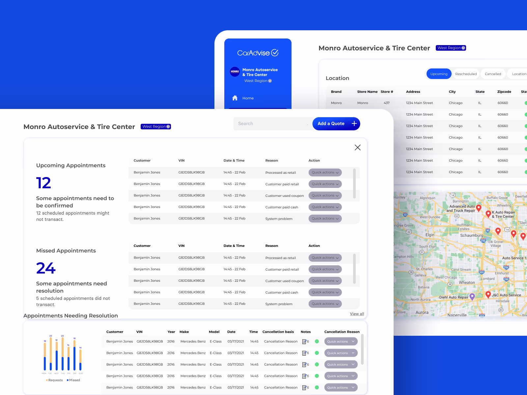The height and width of the screenshot is (395, 527).
Task: Open Quick actions for missed Customer used coupon
Action: click(325, 281)
